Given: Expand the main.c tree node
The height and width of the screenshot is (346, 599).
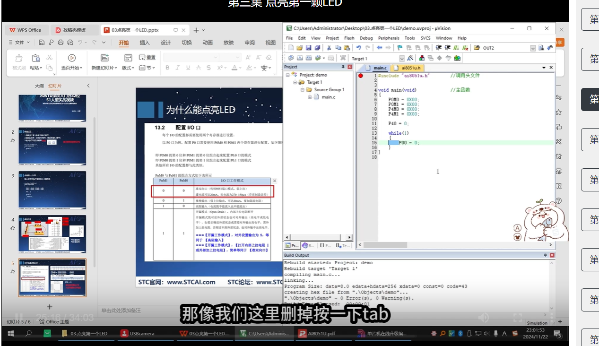Looking at the screenshot, I should (x=310, y=97).
